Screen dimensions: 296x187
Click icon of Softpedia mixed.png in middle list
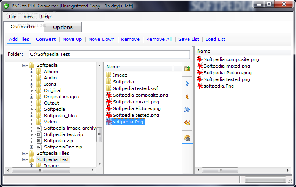[x=109, y=102]
